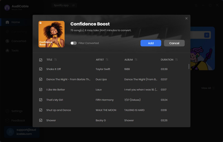The width and height of the screenshot is (223, 142).
Task: Click the Confidence Boost playlist cover thumbnail
Action: coord(52,34)
